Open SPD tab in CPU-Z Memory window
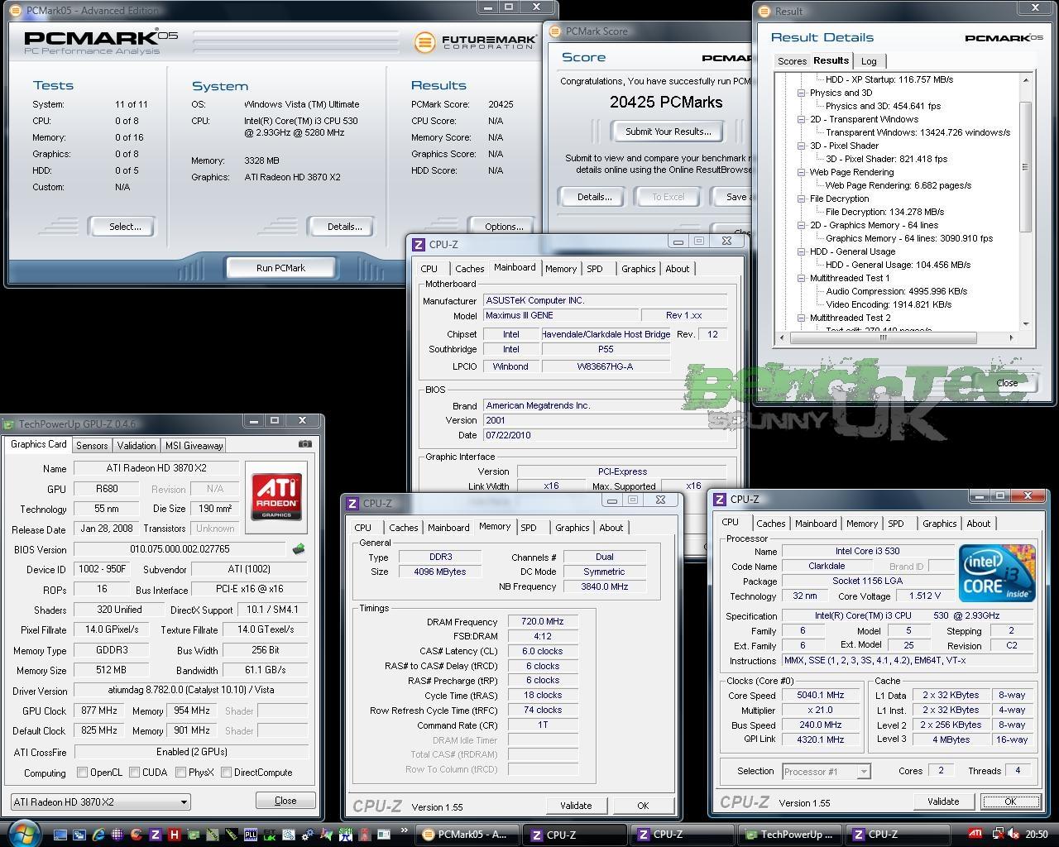The image size is (1059, 847). [529, 528]
